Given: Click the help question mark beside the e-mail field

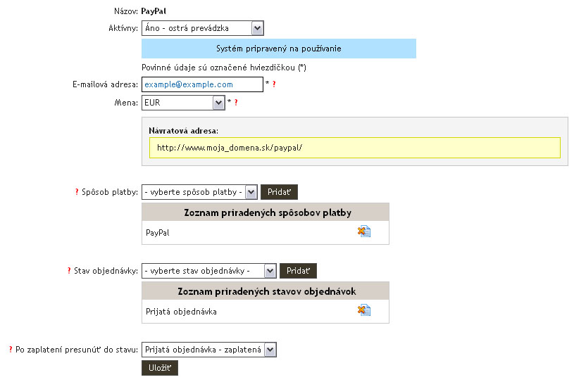Looking at the screenshot, I should tap(274, 84).
